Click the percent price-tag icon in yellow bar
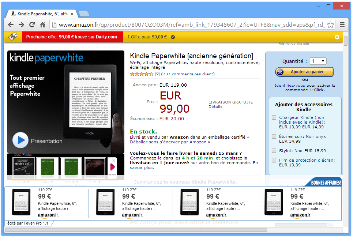Viewport: 353px width, 237px height. (13, 37)
